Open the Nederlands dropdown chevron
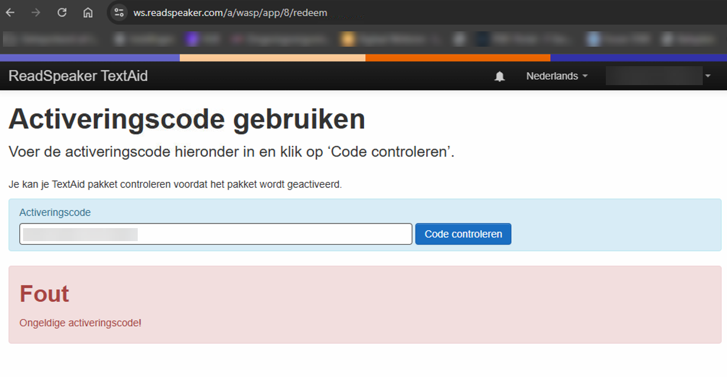Viewport: 727px width, 377px height. pos(584,76)
